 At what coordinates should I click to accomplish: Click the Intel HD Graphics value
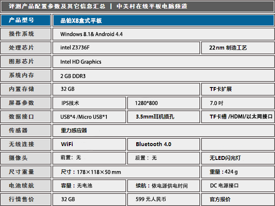point(81,62)
